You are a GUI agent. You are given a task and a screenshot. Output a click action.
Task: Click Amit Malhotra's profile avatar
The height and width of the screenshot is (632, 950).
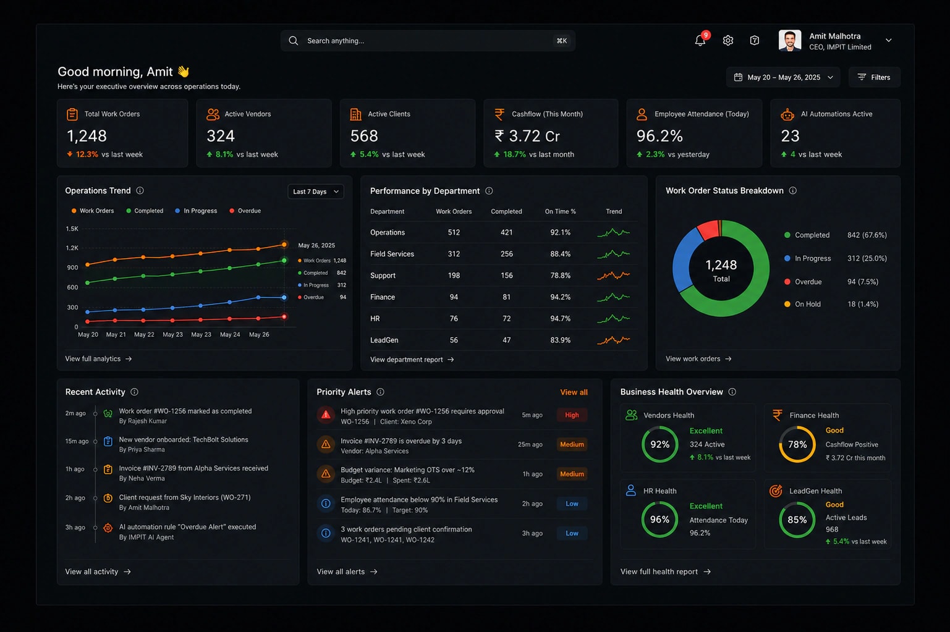[x=790, y=41]
